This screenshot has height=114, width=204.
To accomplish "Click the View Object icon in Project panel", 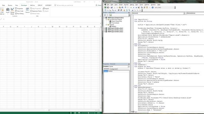I will pos(107,15).
